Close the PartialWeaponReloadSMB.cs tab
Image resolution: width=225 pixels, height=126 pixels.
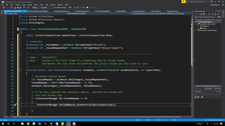click(x=26, y=11)
